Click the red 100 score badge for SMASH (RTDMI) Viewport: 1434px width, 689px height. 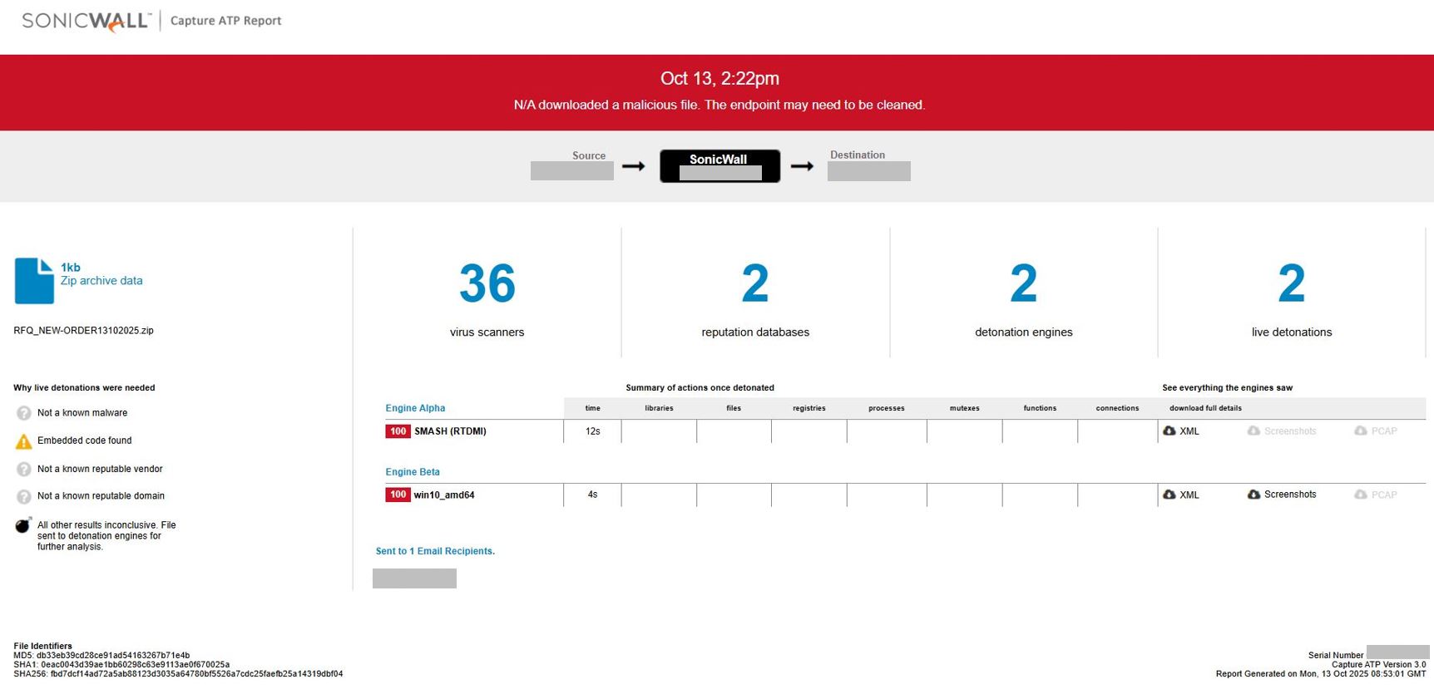398,431
